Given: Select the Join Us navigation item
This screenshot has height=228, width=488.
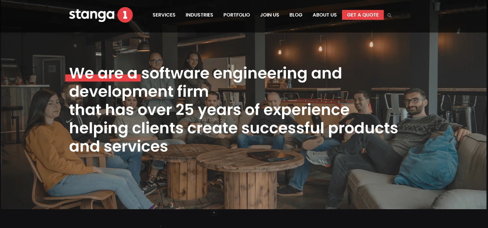Looking at the screenshot, I should pos(270,15).
